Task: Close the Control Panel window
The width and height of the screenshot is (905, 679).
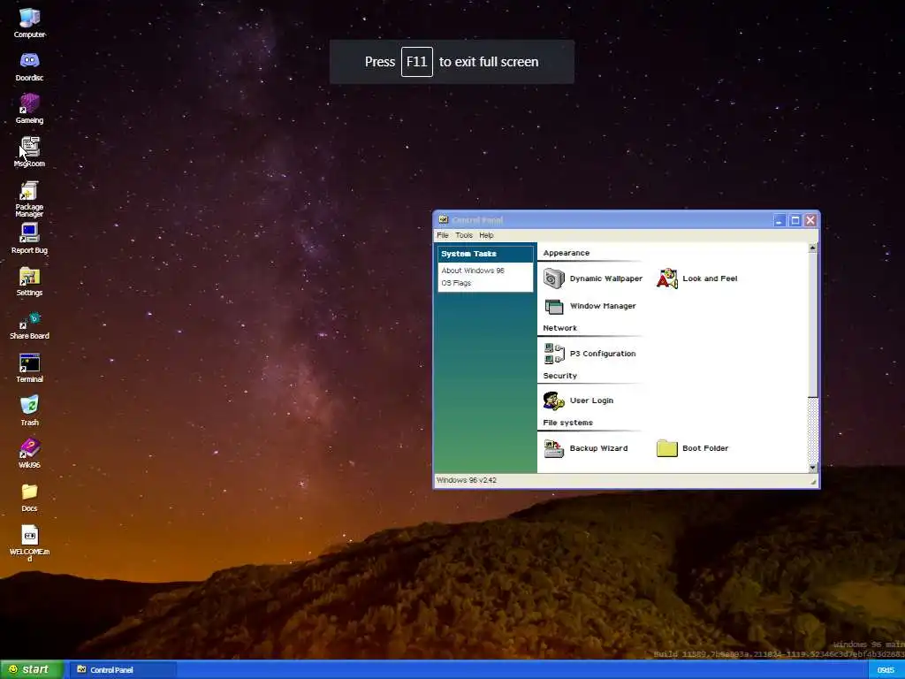Action: point(810,220)
